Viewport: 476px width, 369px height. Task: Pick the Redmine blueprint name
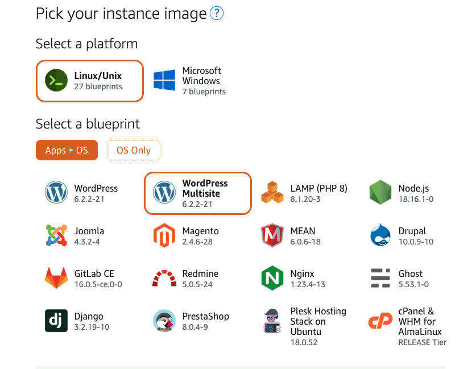click(x=200, y=273)
